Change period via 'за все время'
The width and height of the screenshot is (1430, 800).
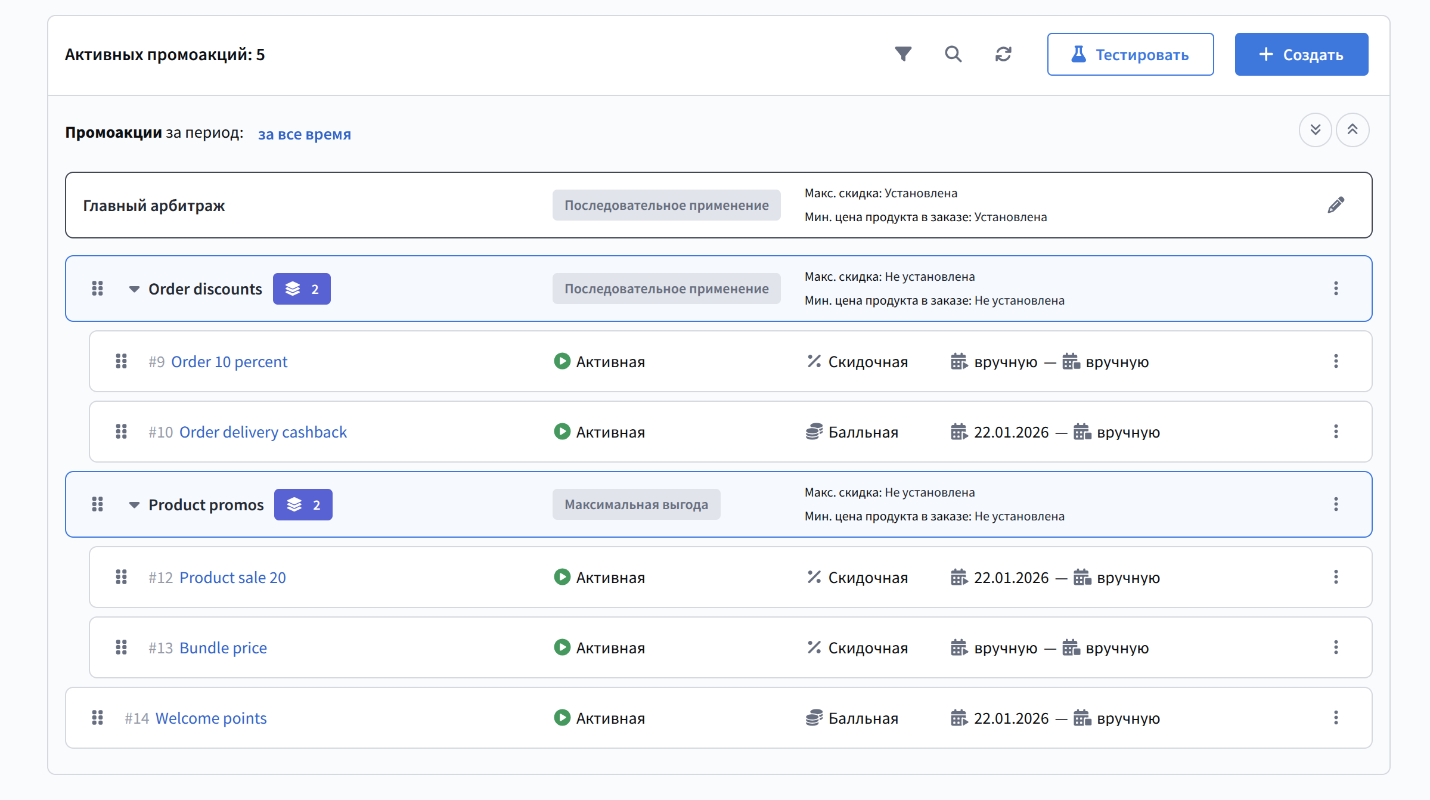pos(304,134)
